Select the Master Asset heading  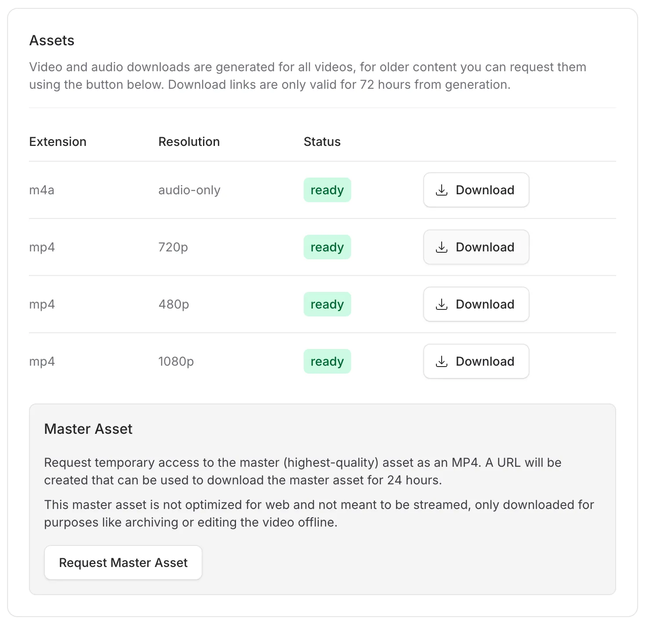click(x=88, y=429)
